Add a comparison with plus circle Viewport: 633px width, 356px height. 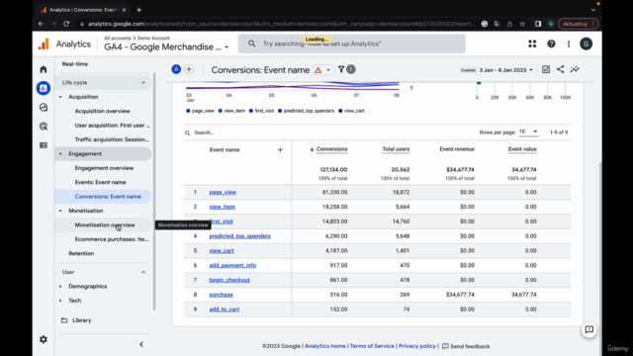[189, 69]
